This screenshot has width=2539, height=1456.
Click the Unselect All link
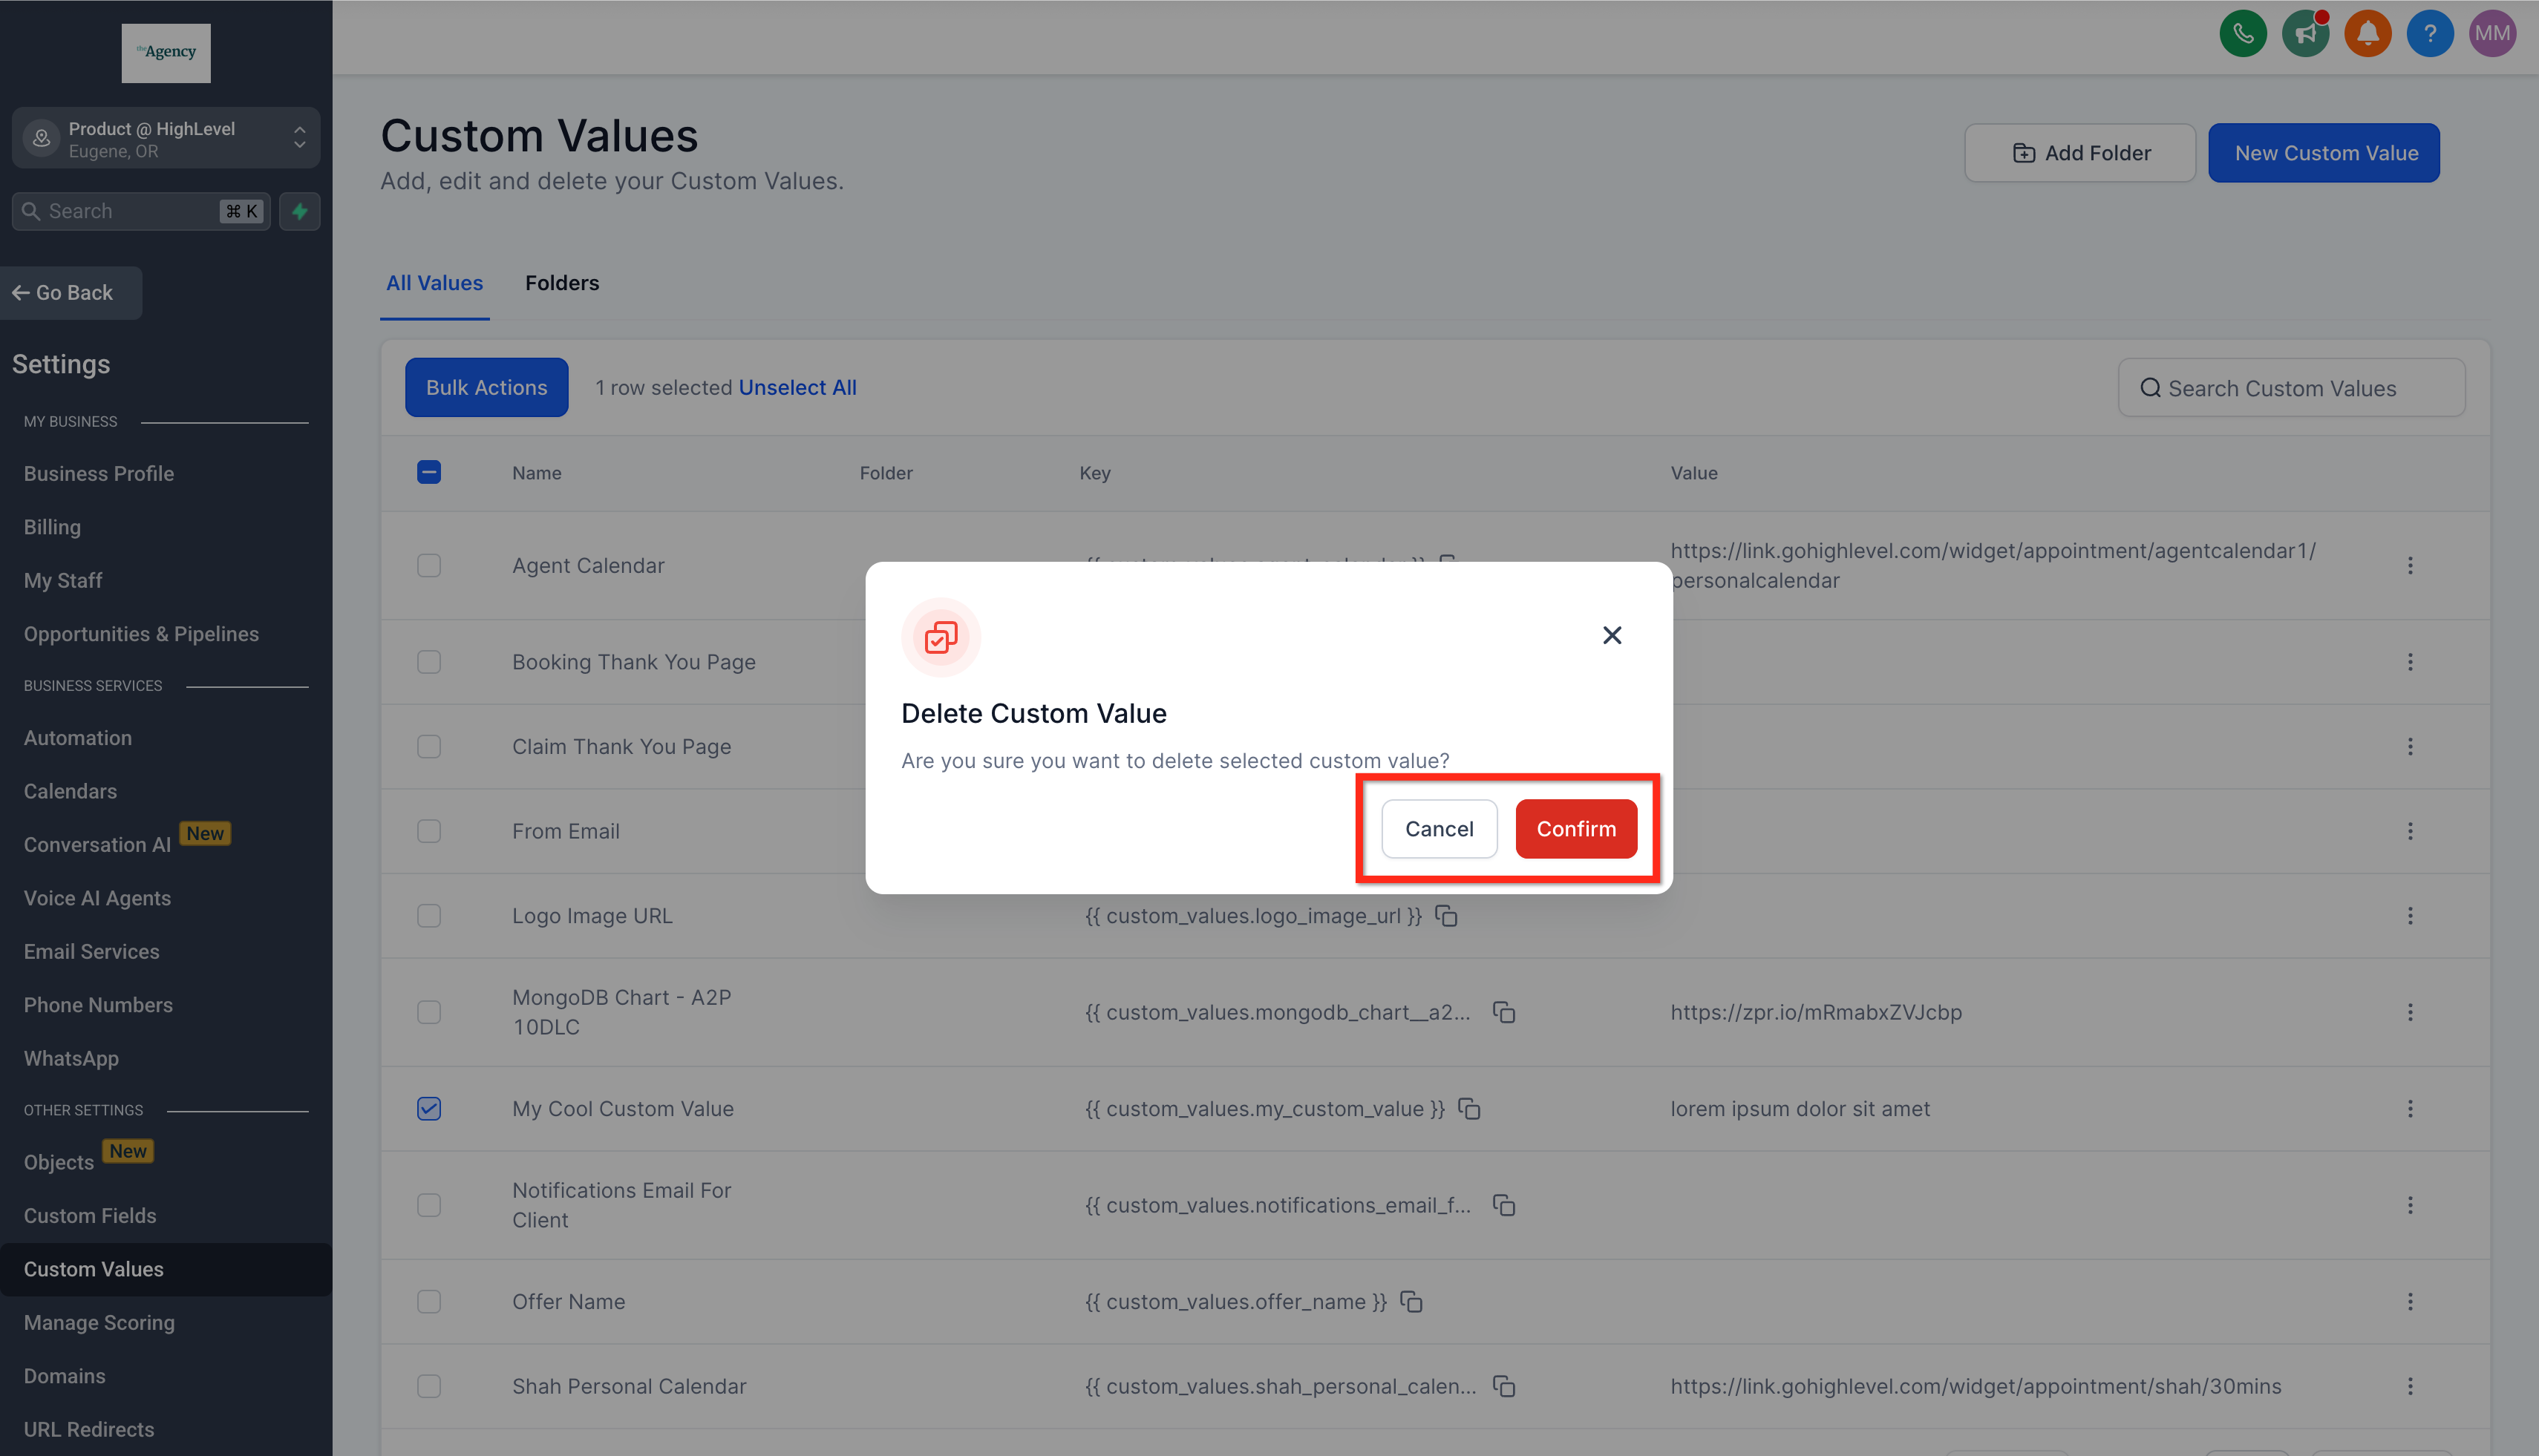[797, 387]
